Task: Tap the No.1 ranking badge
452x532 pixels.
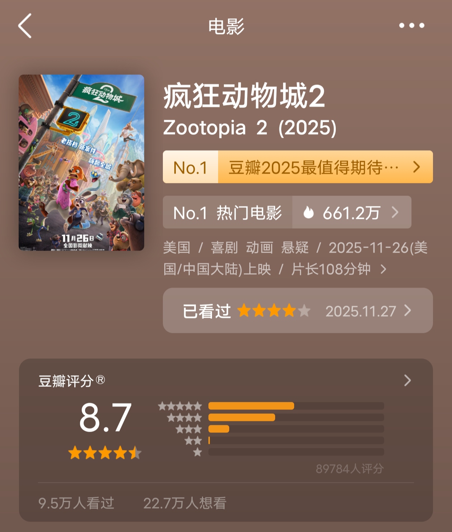Action: point(190,167)
